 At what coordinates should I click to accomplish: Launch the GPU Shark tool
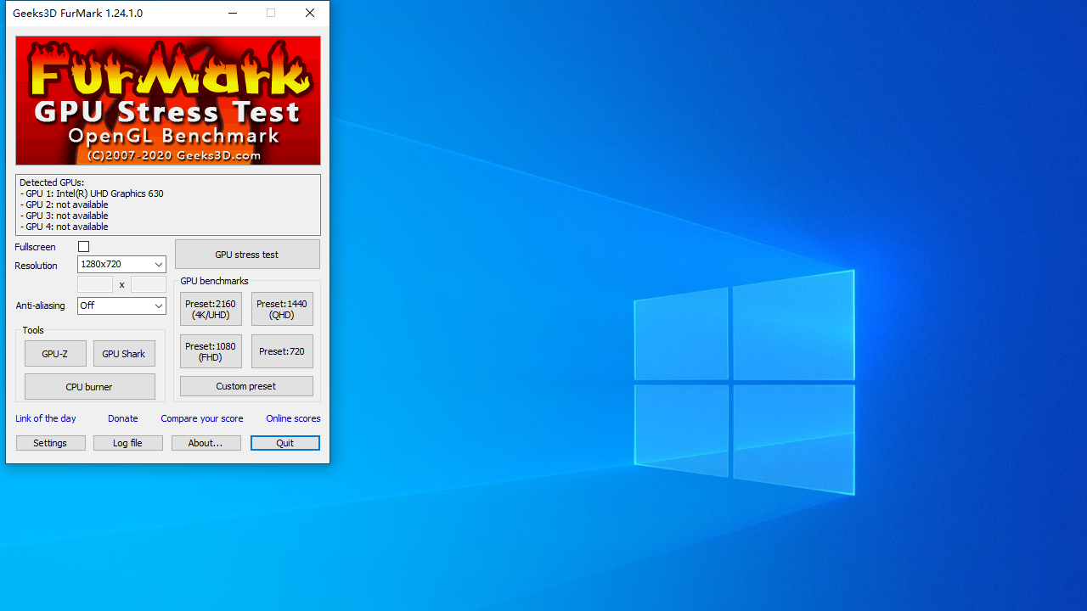coord(124,354)
